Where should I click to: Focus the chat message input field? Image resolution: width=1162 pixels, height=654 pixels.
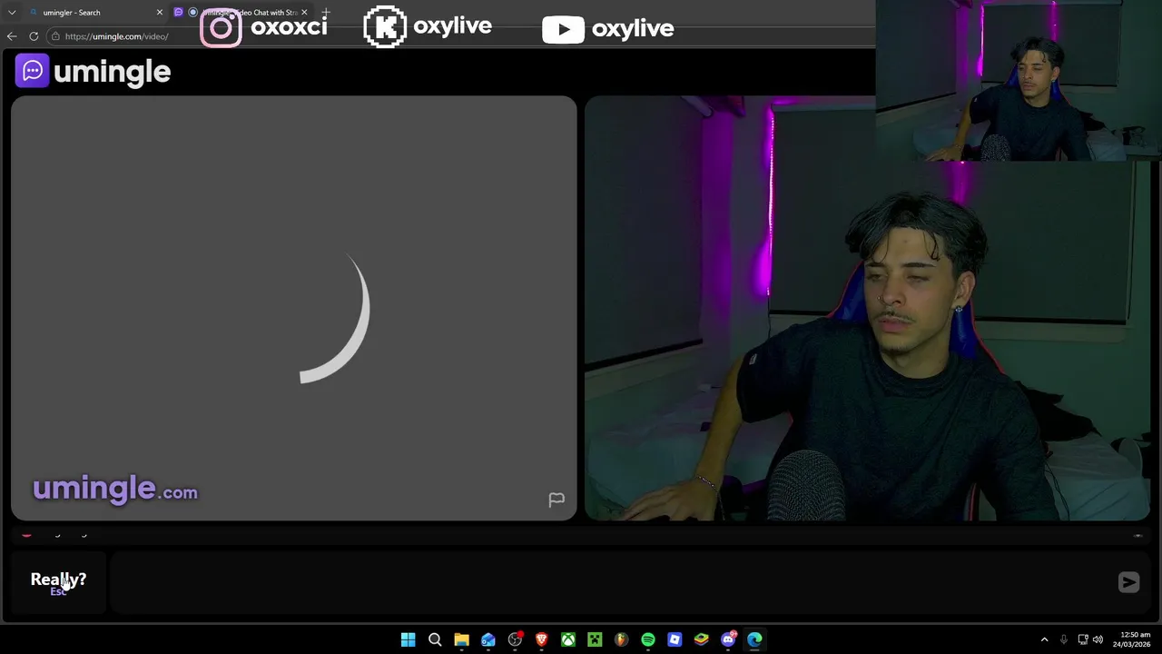tap(610, 582)
